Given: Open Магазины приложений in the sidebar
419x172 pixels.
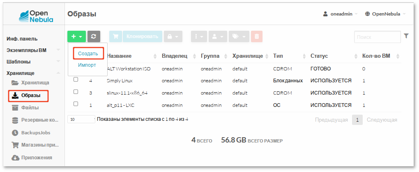Looking at the screenshot, I should coord(35,145).
